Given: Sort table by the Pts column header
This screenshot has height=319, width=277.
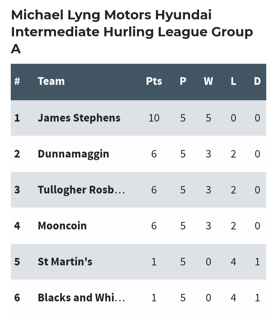Looking at the screenshot, I should click(154, 81).
